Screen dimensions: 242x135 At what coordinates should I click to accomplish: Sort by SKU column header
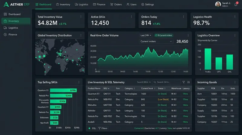coord(106,88)
